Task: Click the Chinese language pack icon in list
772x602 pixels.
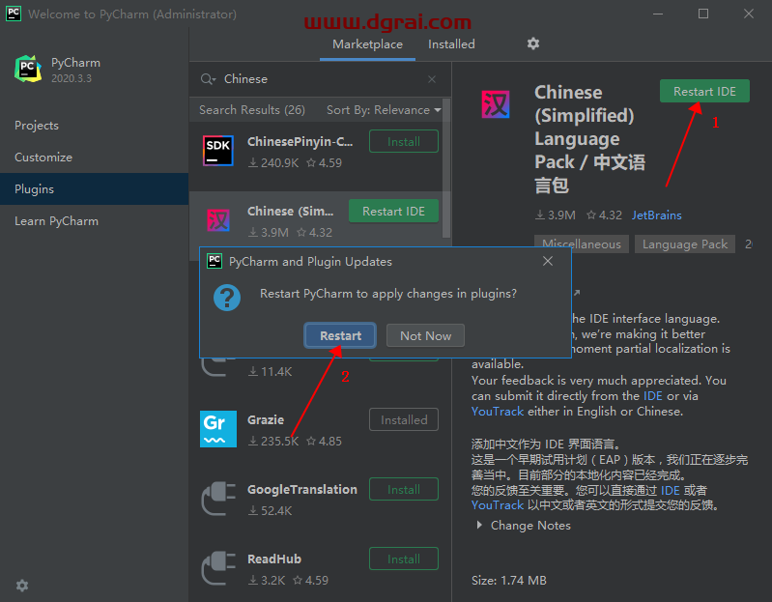Action: (218, 220)
